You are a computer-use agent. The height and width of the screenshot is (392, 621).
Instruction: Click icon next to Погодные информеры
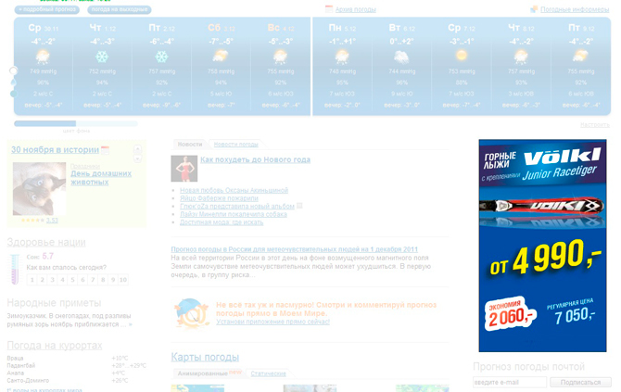coord(534,9)
